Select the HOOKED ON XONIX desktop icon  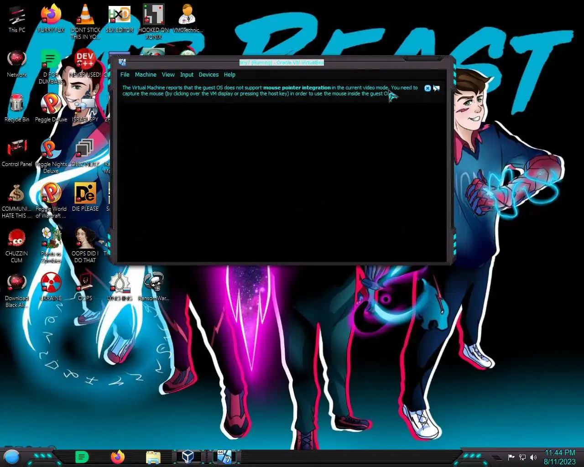click(x=154, y=22)
